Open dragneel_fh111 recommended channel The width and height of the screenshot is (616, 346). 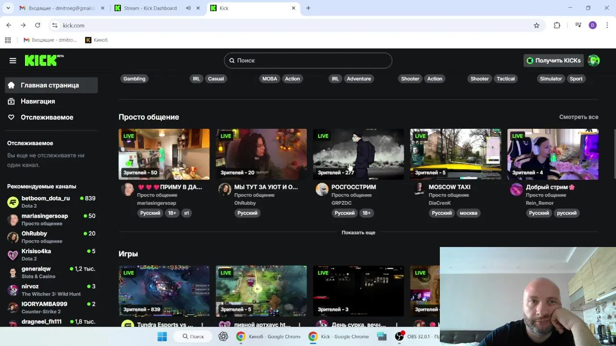[x=51, y=322]
